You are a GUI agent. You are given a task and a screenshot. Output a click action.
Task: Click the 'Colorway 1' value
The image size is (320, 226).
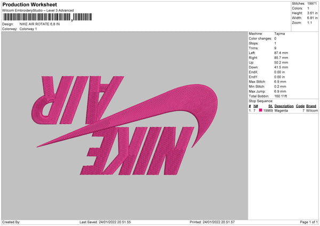pyautogui.click(x=28, y=29)
